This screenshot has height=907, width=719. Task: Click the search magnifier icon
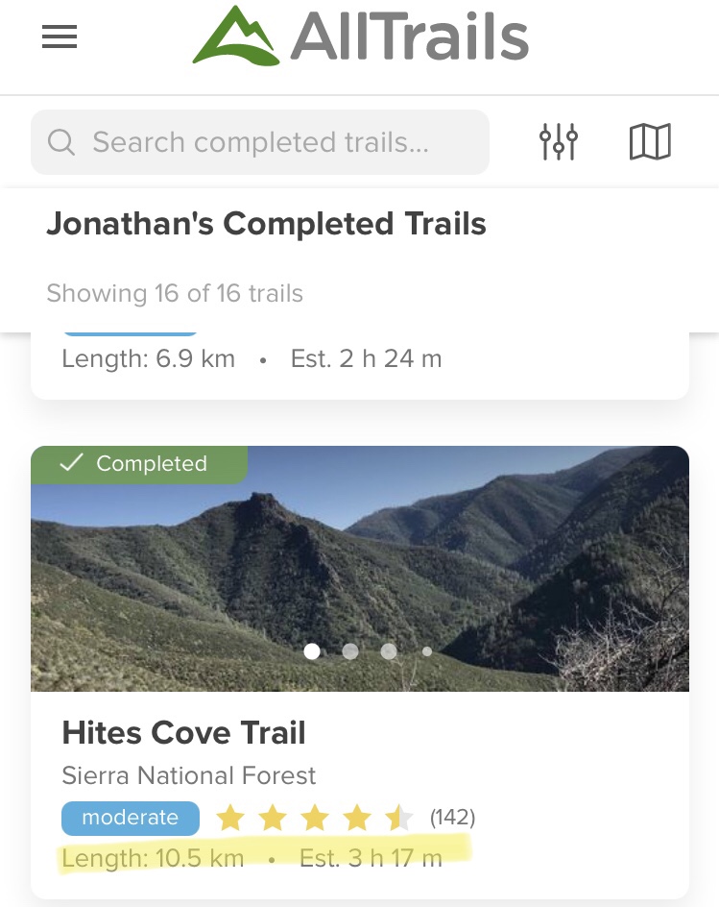61,143
